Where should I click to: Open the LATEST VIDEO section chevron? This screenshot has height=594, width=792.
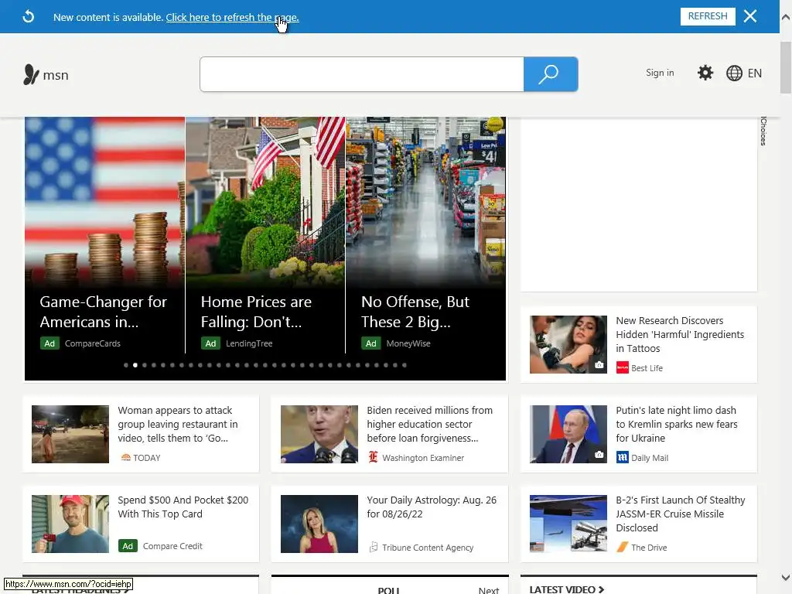[600, 589]
